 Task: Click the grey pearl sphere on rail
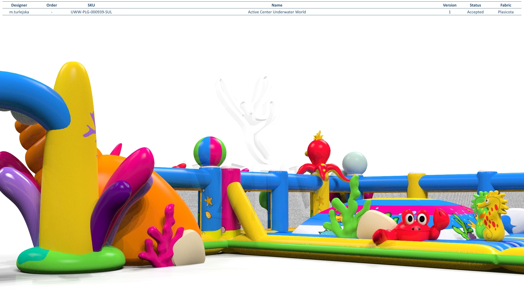pyautogui.click(x=355, y=163)
